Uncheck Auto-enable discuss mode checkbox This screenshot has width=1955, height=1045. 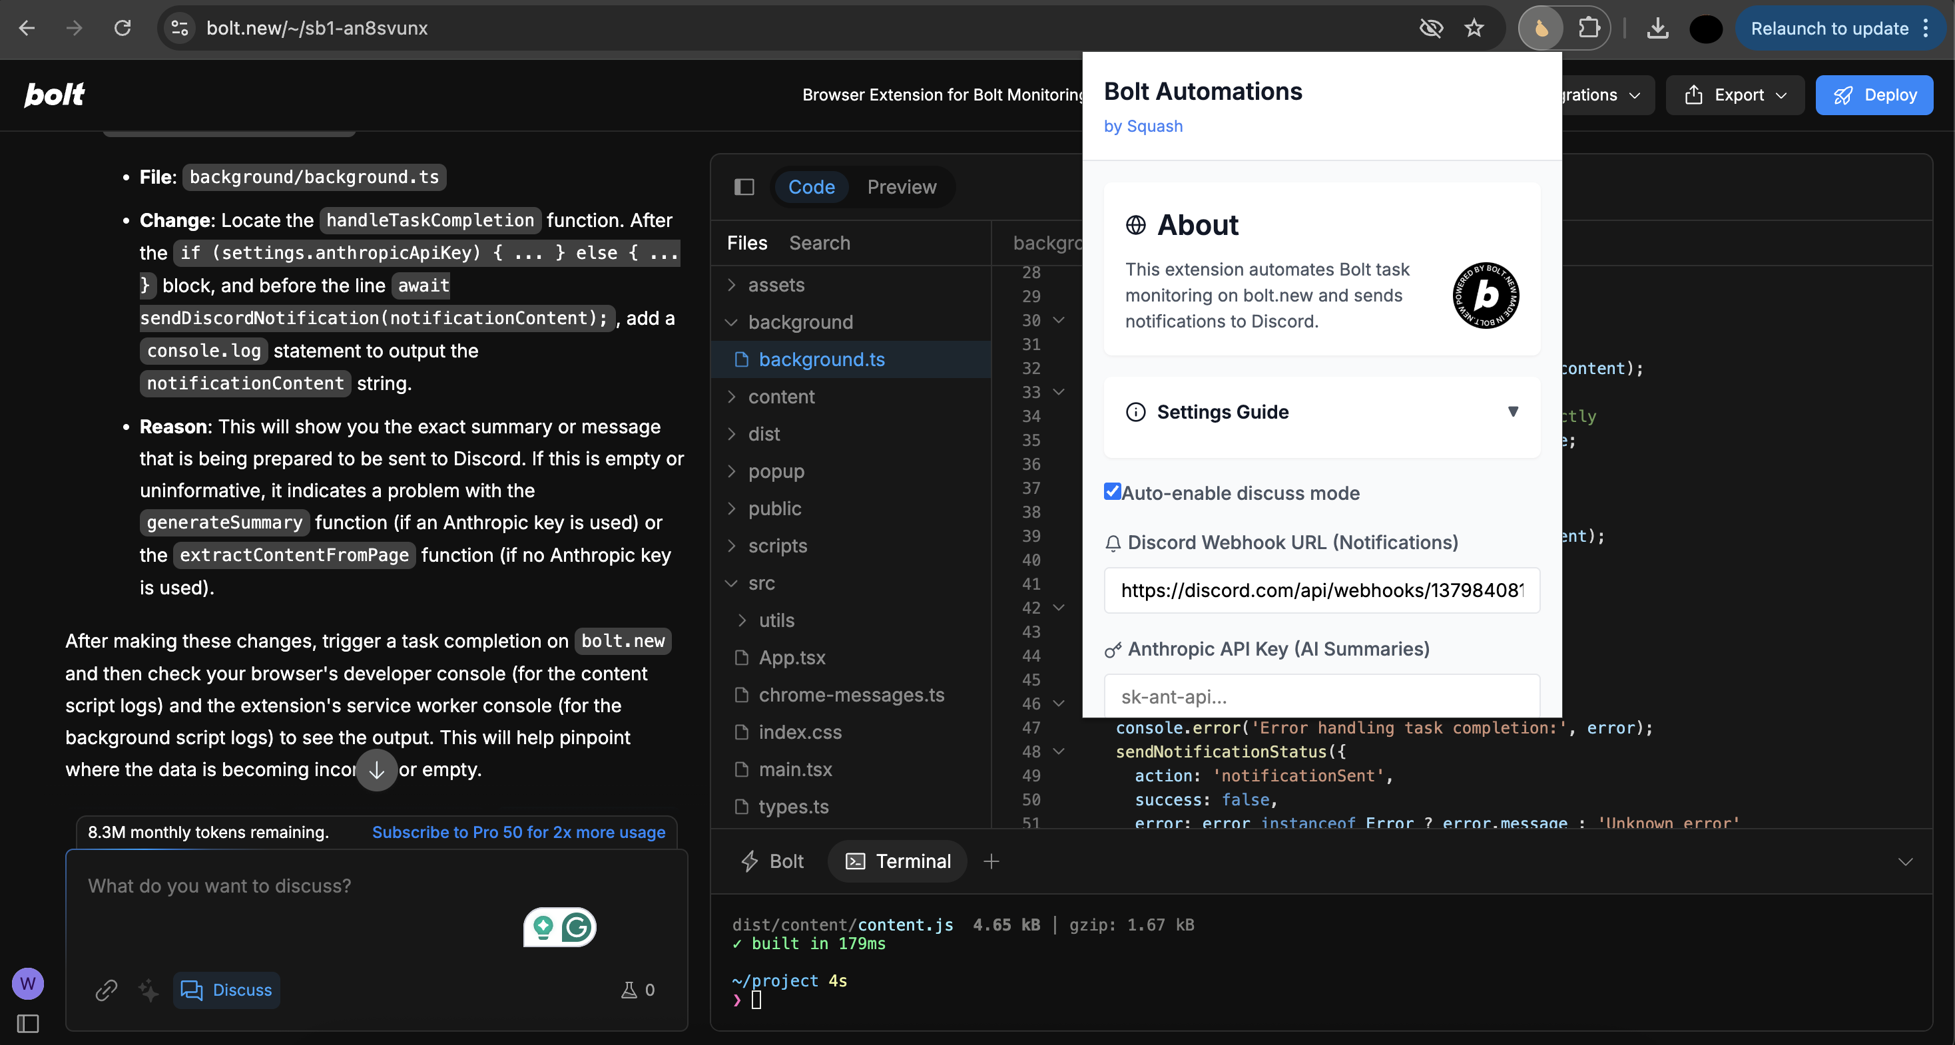[x=1112, y=492]
